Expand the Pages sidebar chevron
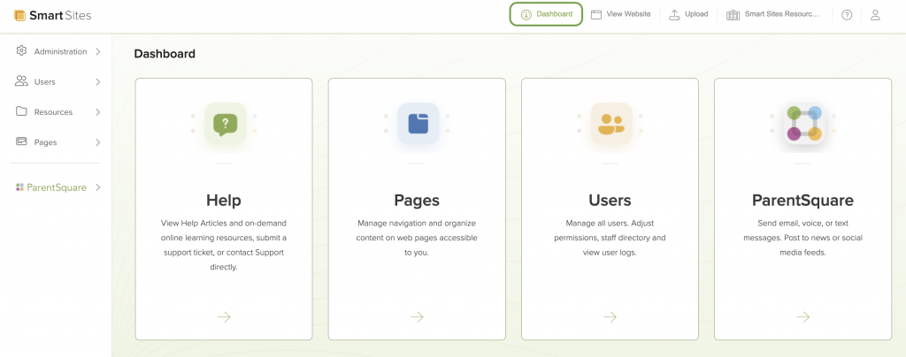The image size is (906, 357). point(98,142)
